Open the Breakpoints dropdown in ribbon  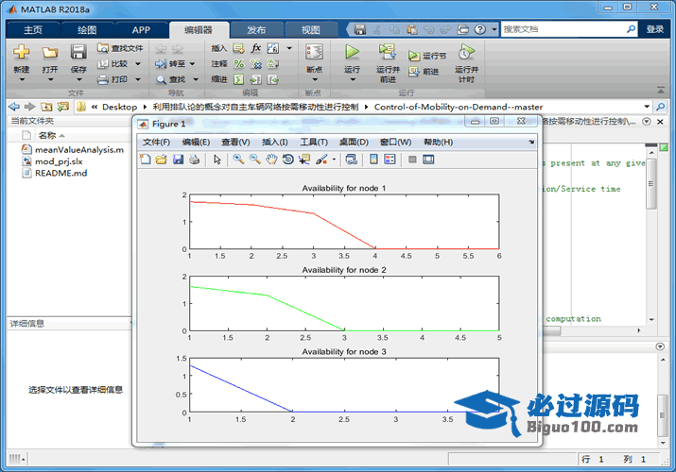314,80
